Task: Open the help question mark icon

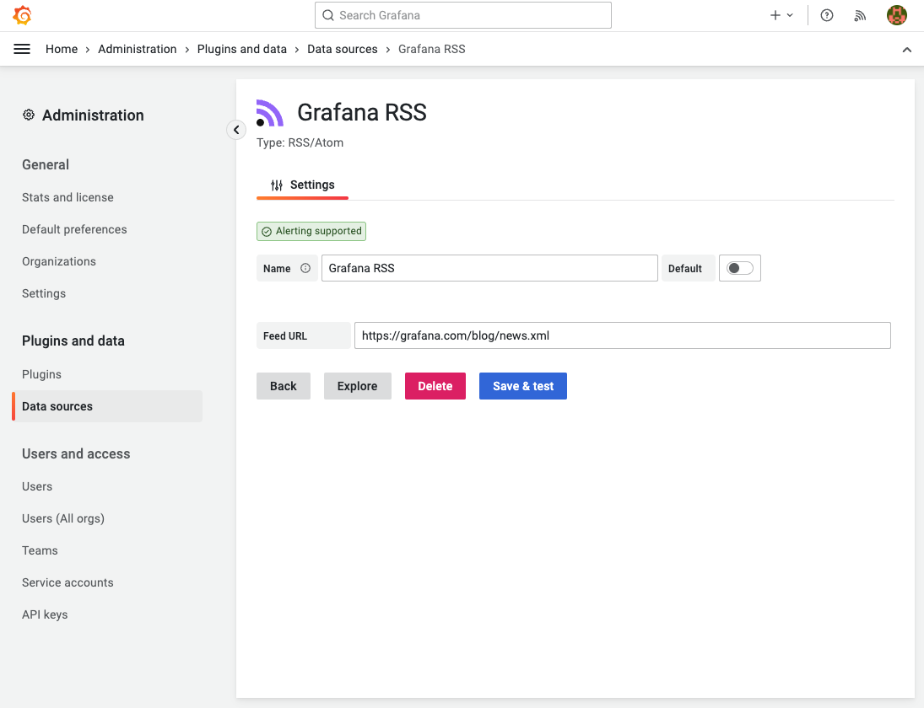Action: (827, 15)
